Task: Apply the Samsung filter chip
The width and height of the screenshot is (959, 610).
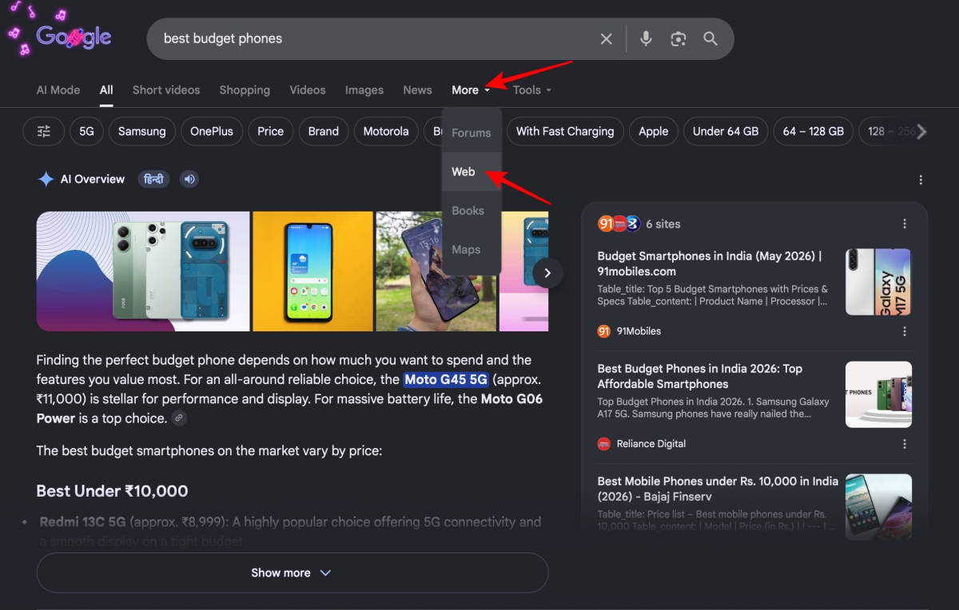Action: tap(142, 131)
